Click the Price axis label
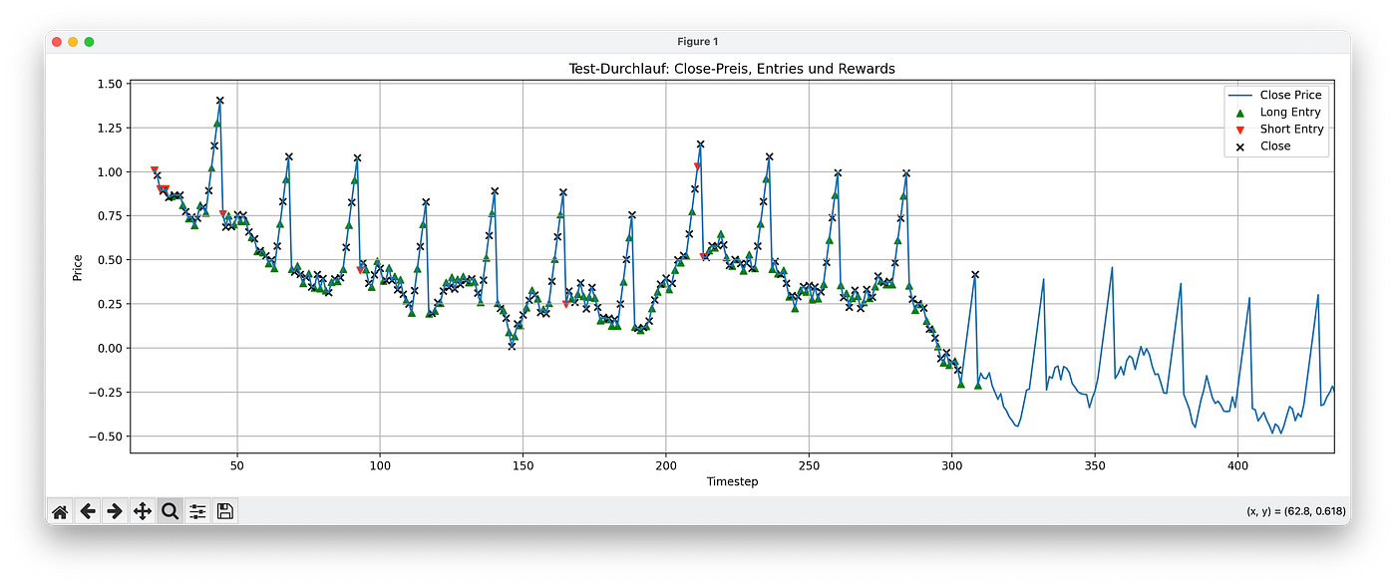The image size is (1396, 585). pyautogui.click(x=79, y=267)
